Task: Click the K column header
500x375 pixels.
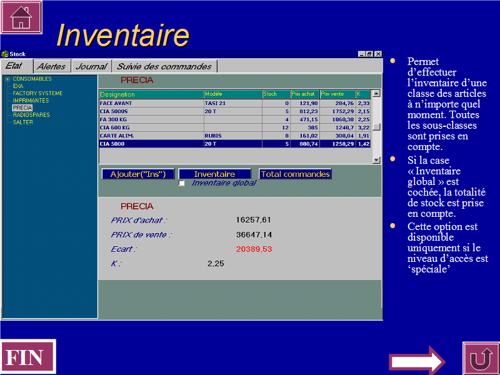Action: point(363,94)
